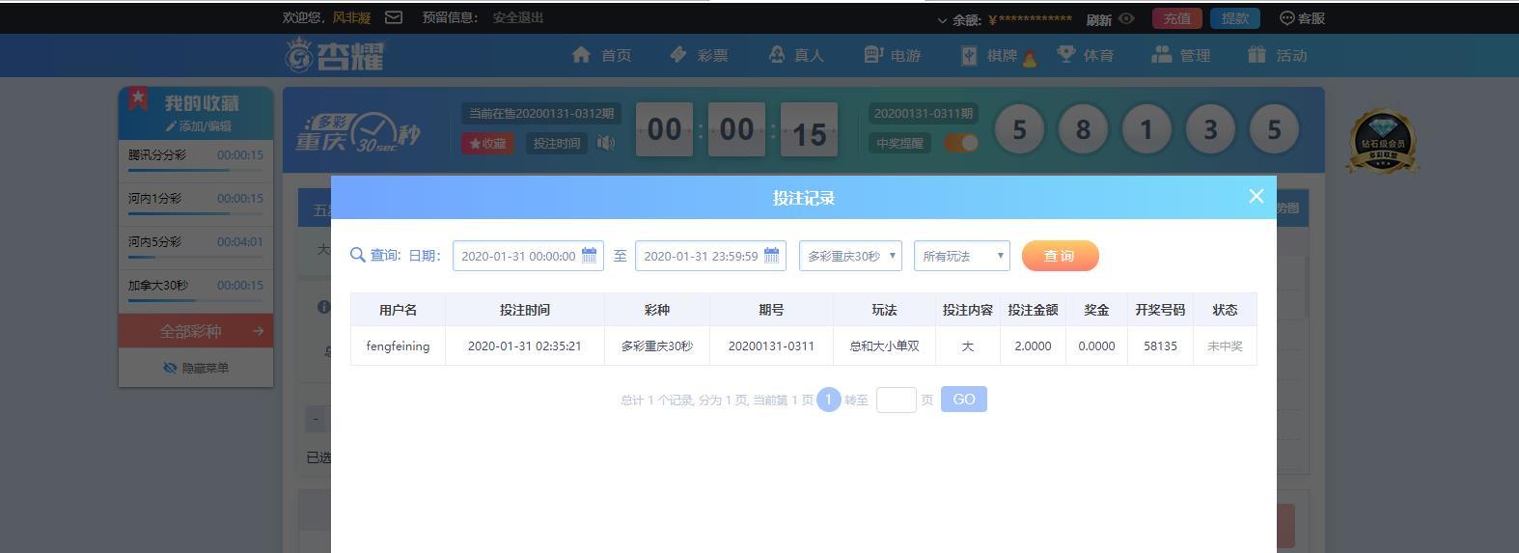Viewport: 1519px width, 553px height.
Task: Click the end date field 2020-01-31 23:59:59
Action: pos(710,256)
